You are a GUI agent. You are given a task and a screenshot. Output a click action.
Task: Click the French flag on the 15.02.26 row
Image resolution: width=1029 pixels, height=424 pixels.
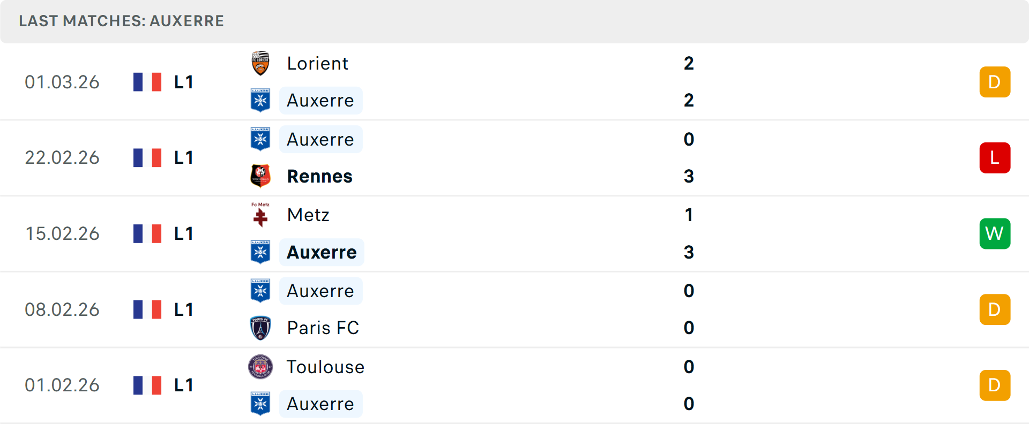pyautogui.click(x=147, y=233)
